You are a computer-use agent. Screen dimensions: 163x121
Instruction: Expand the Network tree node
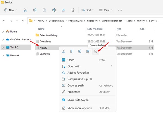pyautogui.click(x=3, y=56)
